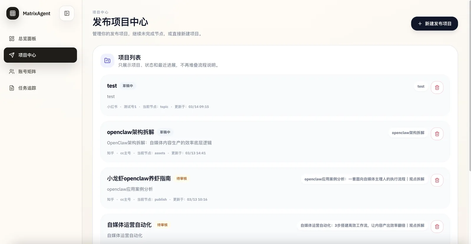Screen dimensions: 471x244
Task: Click the 总览面板 grid icon in the sidebar
Action: pos(12,39)
